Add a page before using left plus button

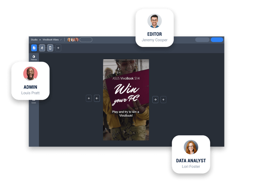pos(89,99)
